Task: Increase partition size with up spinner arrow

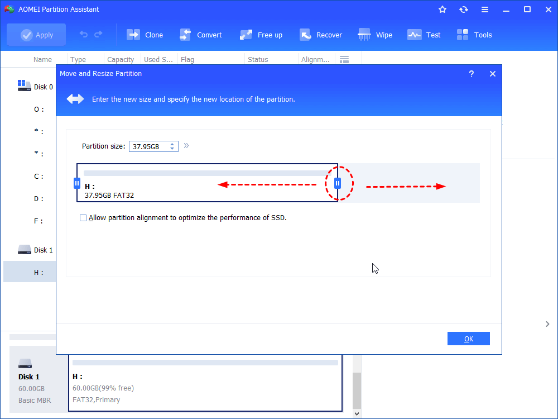Action: tap(172, 144)
